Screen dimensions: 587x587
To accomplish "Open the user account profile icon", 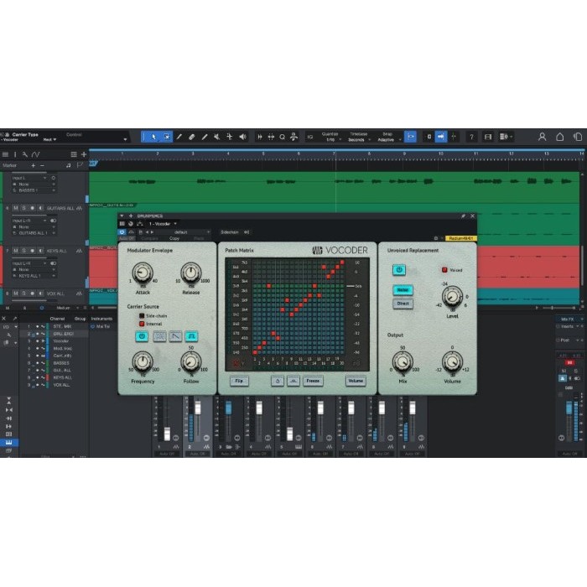I will coord(542,137).
